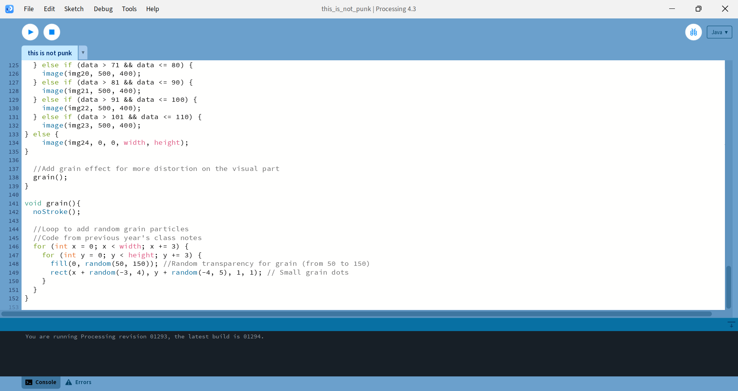Click the Processing logo icon in title bar

click(x=10, y=9)
